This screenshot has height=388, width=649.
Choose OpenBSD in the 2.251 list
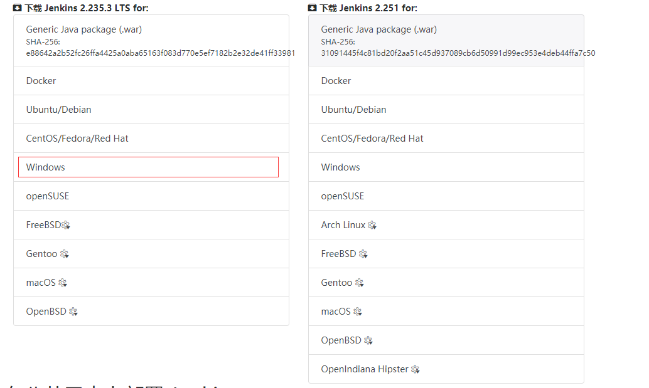pyautogui.click(x=446, y=340)
